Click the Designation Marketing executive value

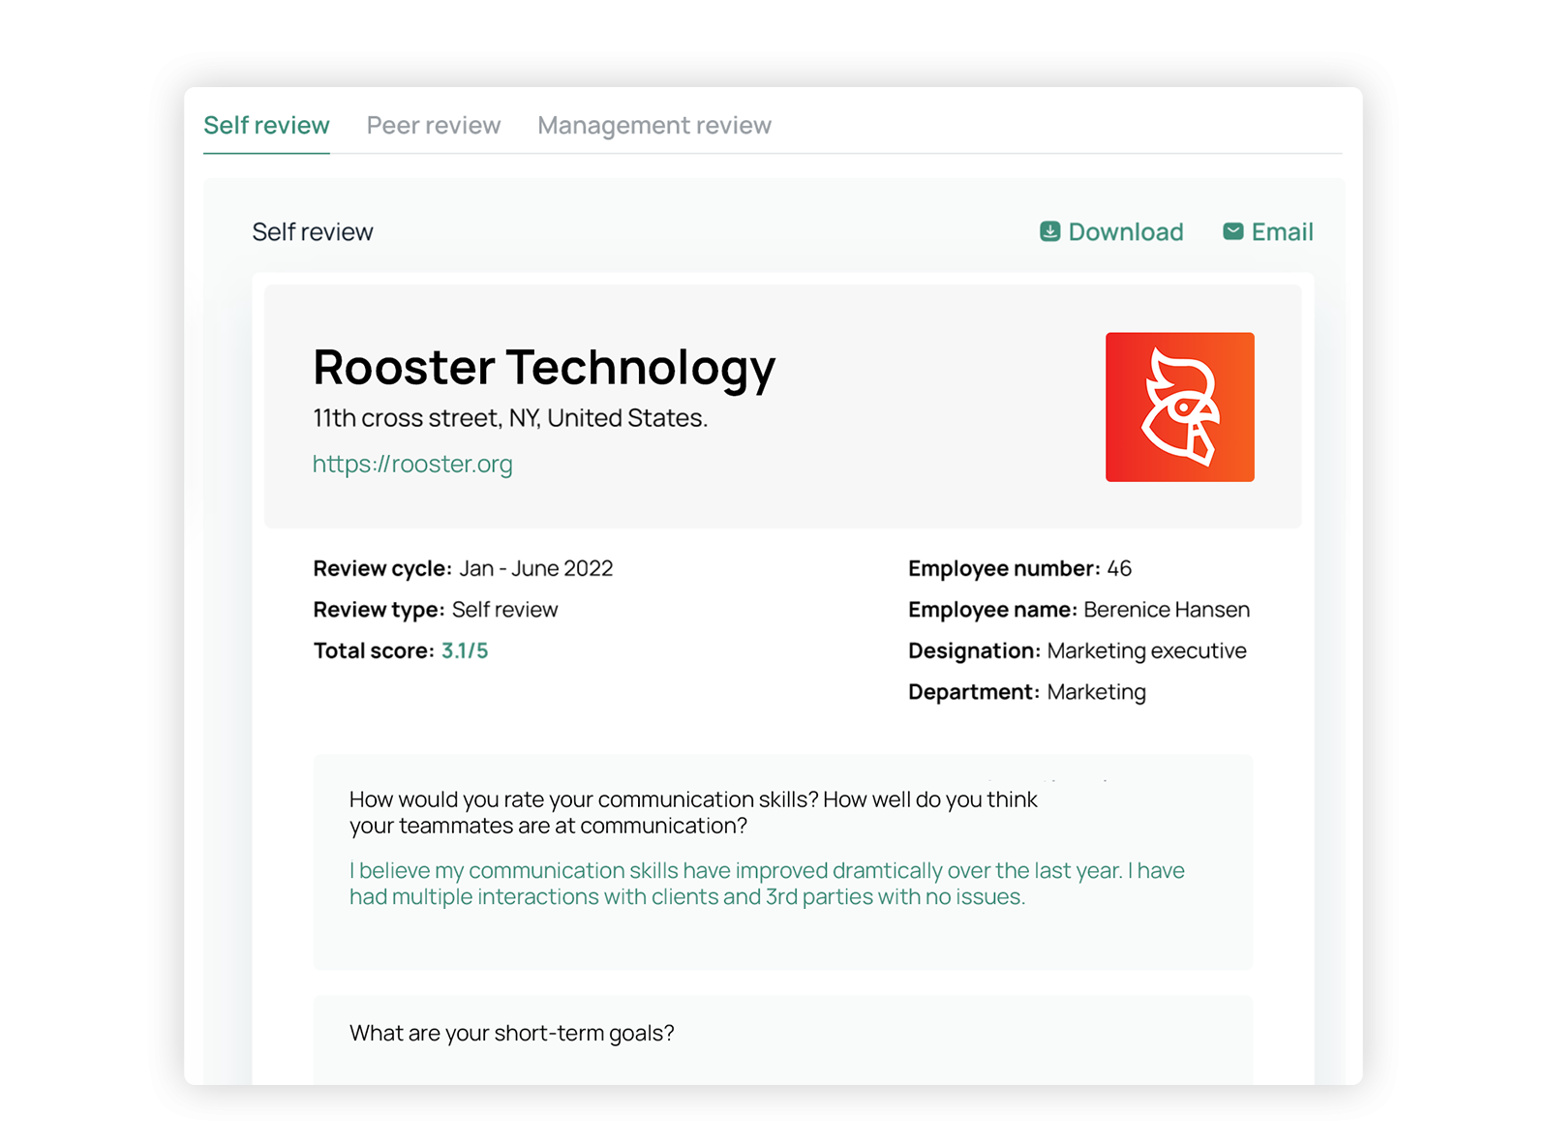(x=1146, y=650)
